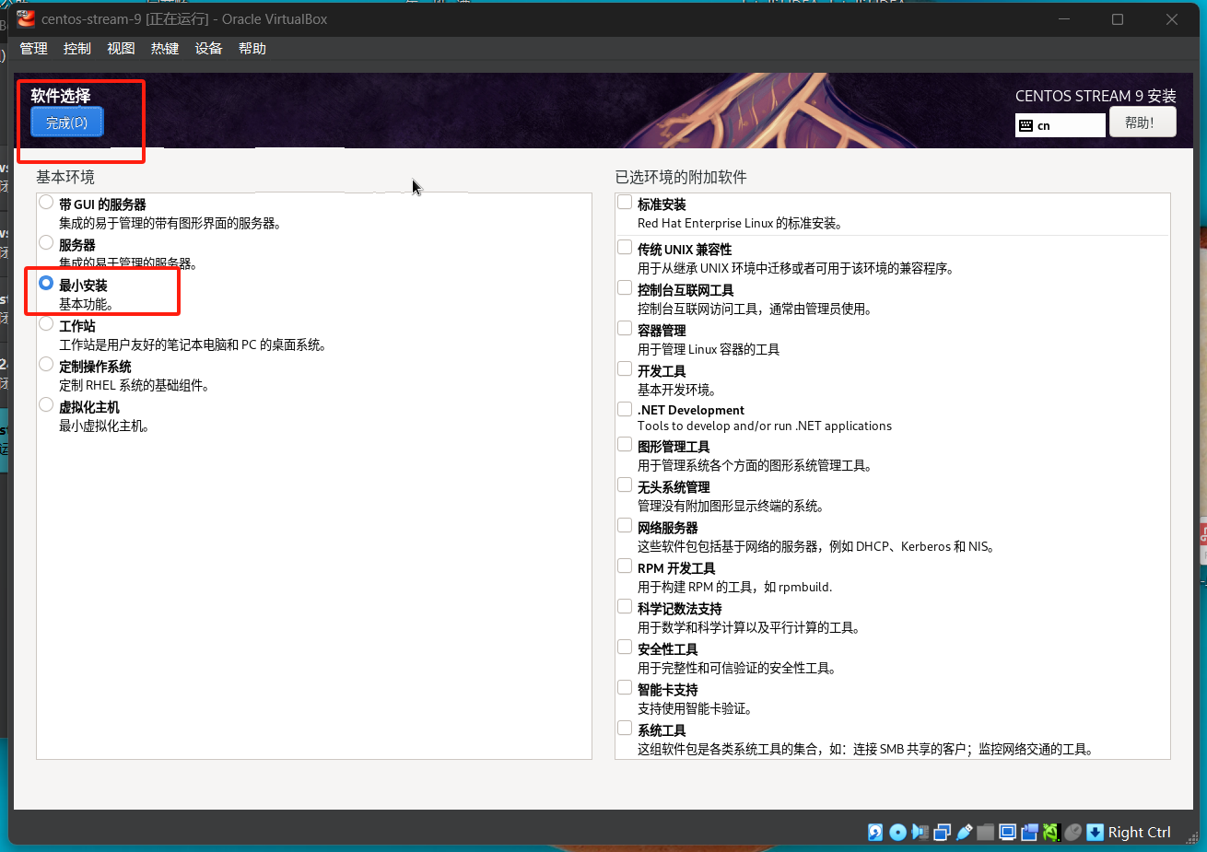
Task: Tick the 网络服务器 checkbox
Action: coord(625,525)
